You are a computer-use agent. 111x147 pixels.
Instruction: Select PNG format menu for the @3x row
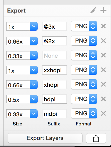coord(84,26)
